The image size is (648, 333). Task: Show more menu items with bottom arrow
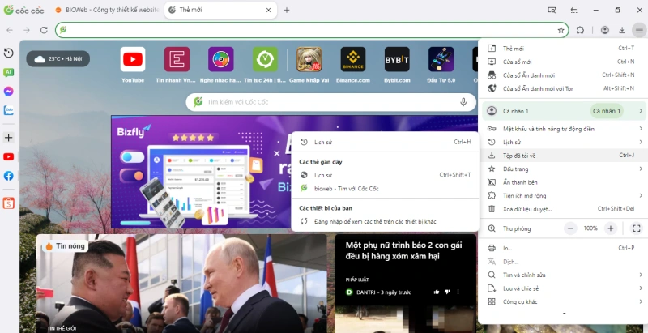tap(564, 314)
